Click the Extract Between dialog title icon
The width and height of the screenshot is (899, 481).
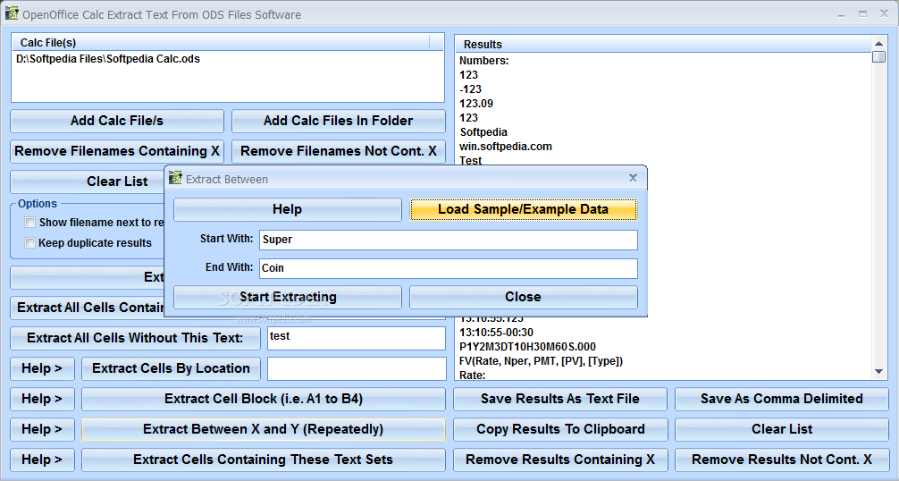(175, 178)
